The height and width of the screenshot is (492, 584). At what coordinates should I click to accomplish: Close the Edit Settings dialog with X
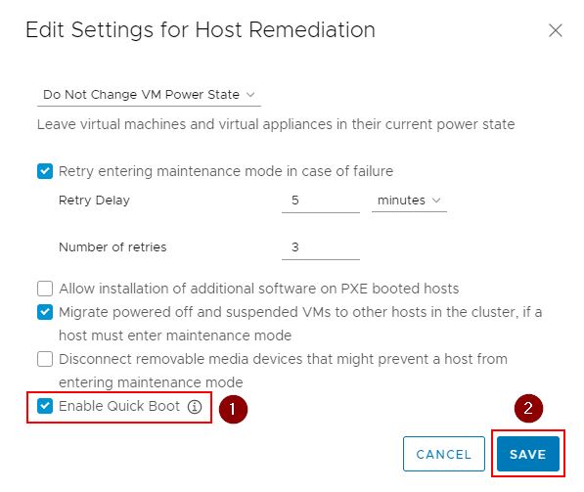555,30
